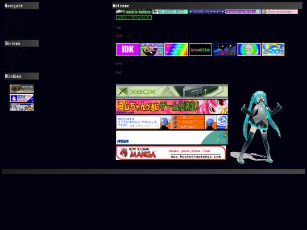
Task: Click the Navigate section header
Action: coord(22,6)
